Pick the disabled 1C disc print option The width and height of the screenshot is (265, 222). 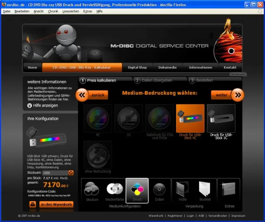pyautogui.click(x=129, y=118)
